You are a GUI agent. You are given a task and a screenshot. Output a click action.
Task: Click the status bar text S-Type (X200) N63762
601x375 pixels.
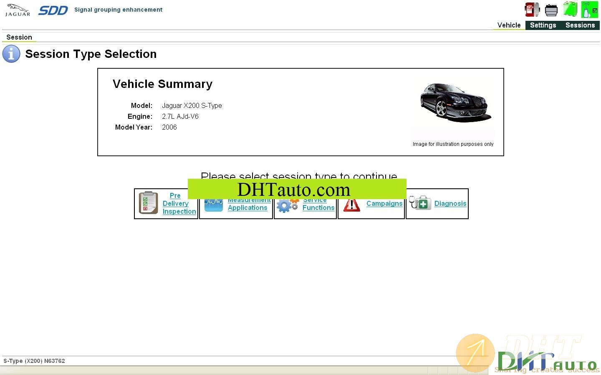(34, 361)
